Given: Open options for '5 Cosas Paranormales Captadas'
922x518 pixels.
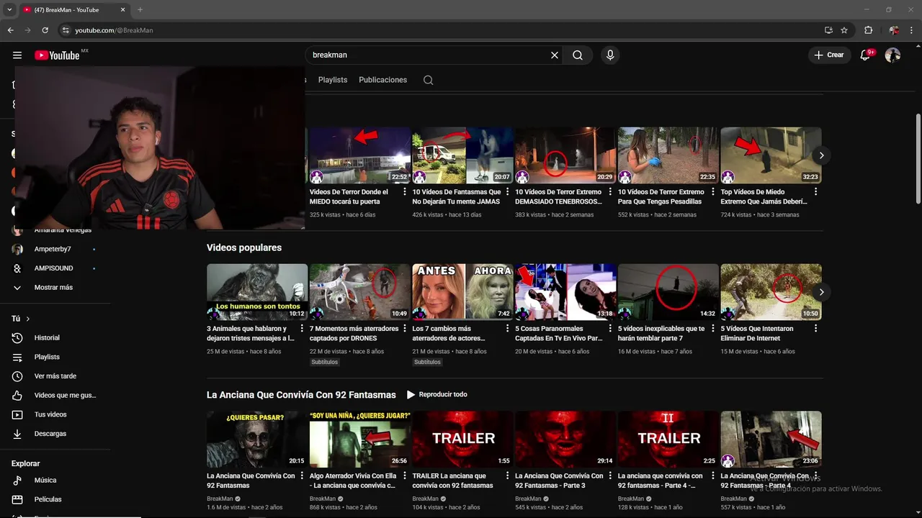Looking at the screenshot, I should pos(610,329).
